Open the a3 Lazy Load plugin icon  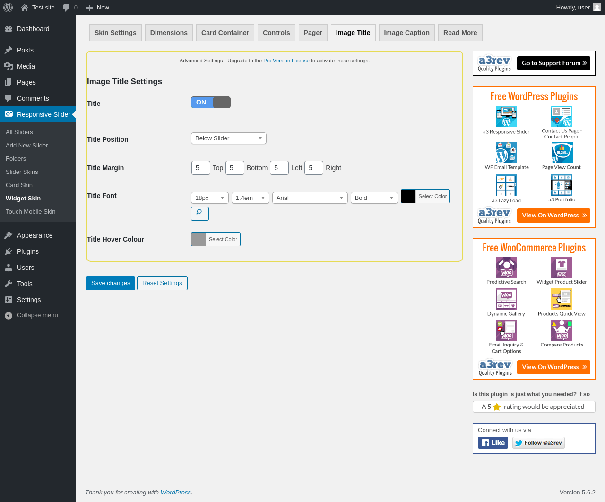(506, 185)
